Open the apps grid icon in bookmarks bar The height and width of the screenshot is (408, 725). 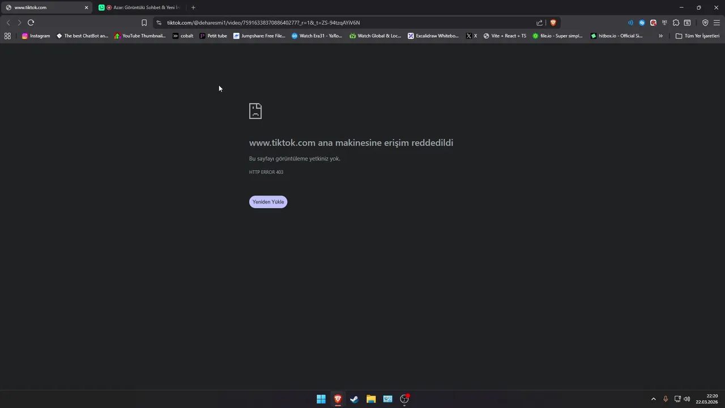click(7, 36)
